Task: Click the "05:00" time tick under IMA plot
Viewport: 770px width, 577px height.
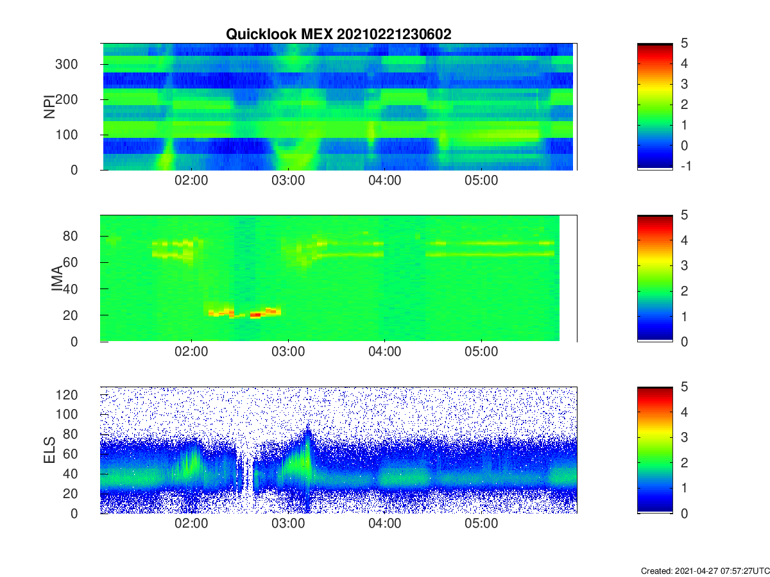Action: (482, 353)
